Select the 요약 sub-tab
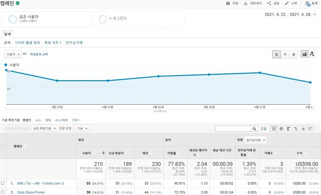Image resolution: width=321 pixels, height=195 pixels. [7, 43]
